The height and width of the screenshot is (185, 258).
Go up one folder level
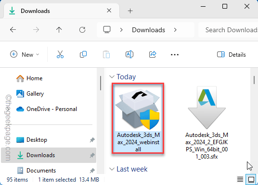(x=59, y=30)
